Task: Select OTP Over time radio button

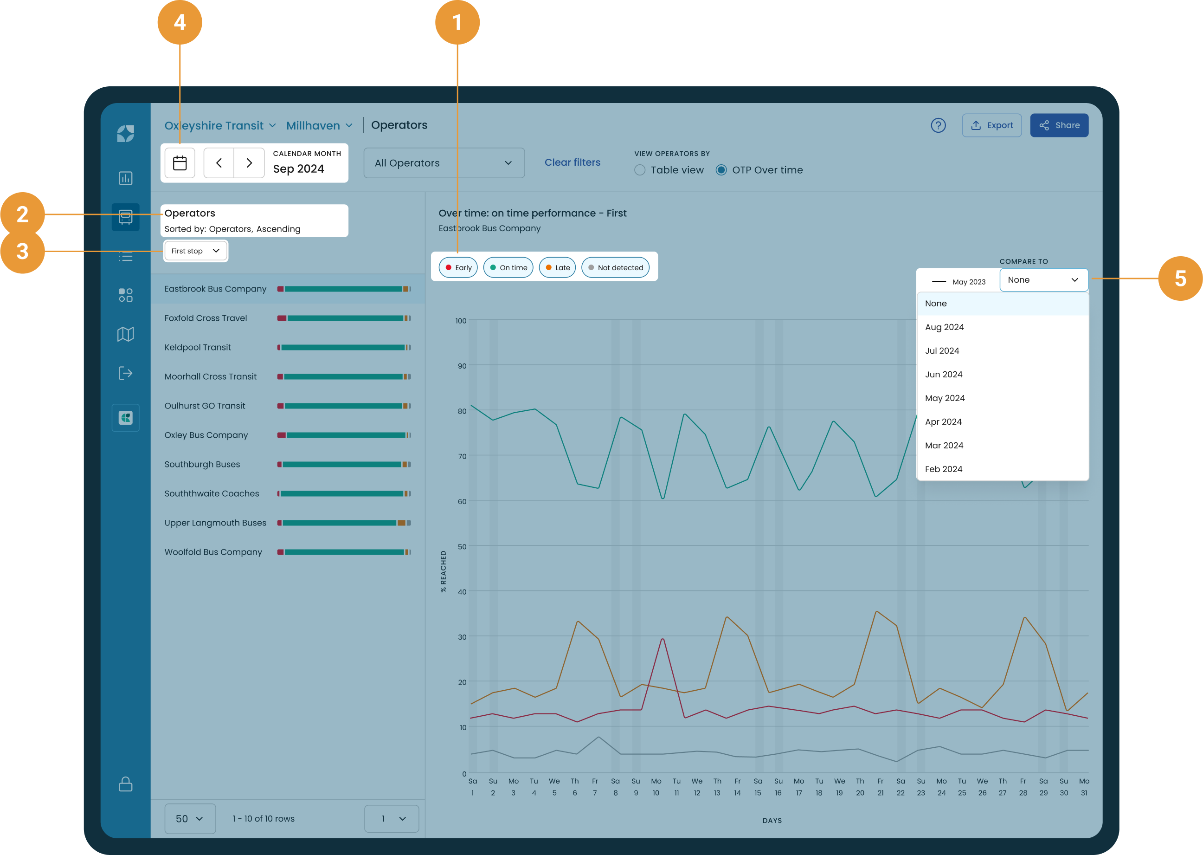Action: pyautogui.click(x=721, y=170)
